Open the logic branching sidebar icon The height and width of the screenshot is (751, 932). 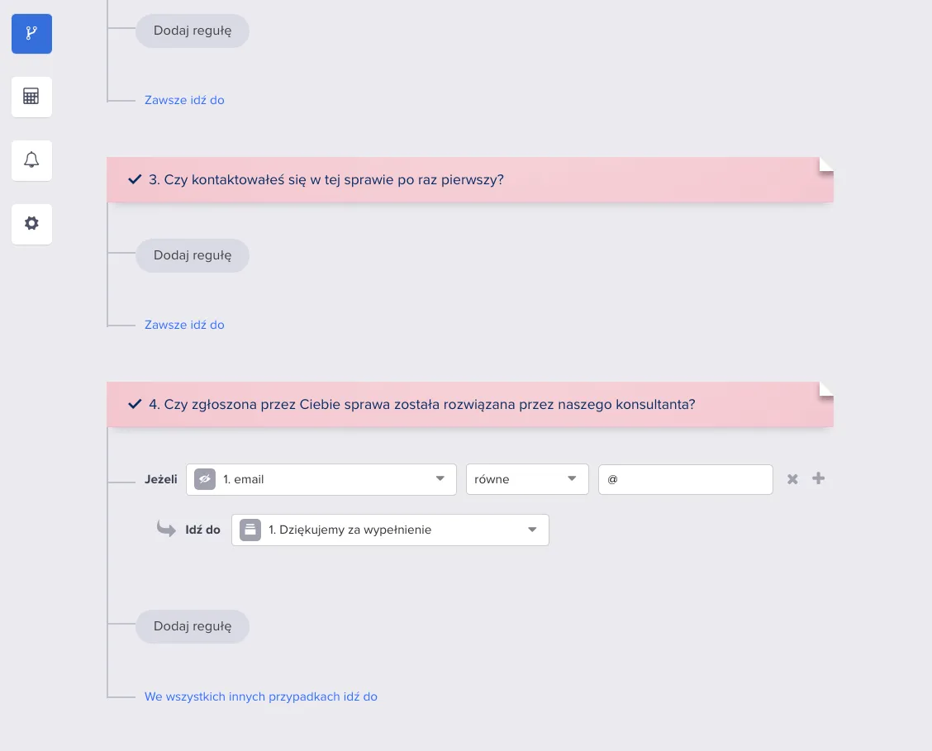point(31,34)
